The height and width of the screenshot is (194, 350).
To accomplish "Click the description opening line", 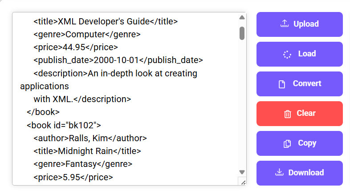I will pos(115,74).
